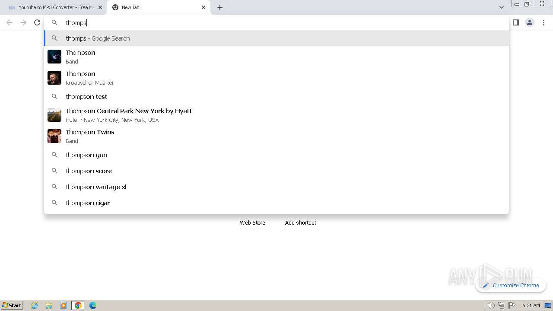Open Windows Media Player taskbar icon
Screen dimensions: 553x311
click(x=64, y=305)
